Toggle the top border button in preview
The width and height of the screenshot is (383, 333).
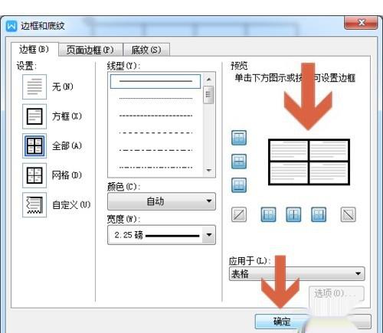click(239, 138)
